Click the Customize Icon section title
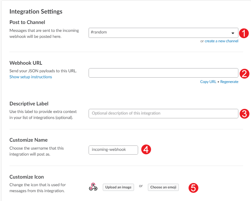 pos(26,177)
